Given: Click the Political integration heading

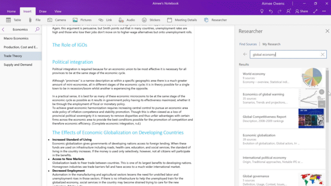Looking at the screenshot, I should [x=73, y=62].
